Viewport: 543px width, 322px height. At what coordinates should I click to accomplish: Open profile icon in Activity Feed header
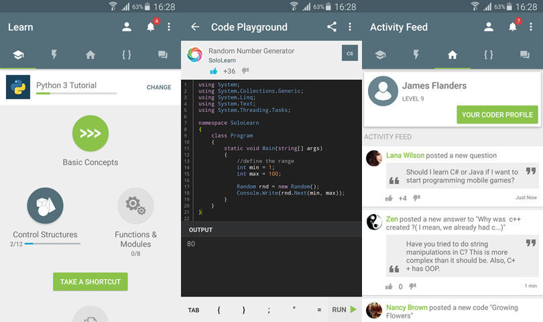coord(489,27)
